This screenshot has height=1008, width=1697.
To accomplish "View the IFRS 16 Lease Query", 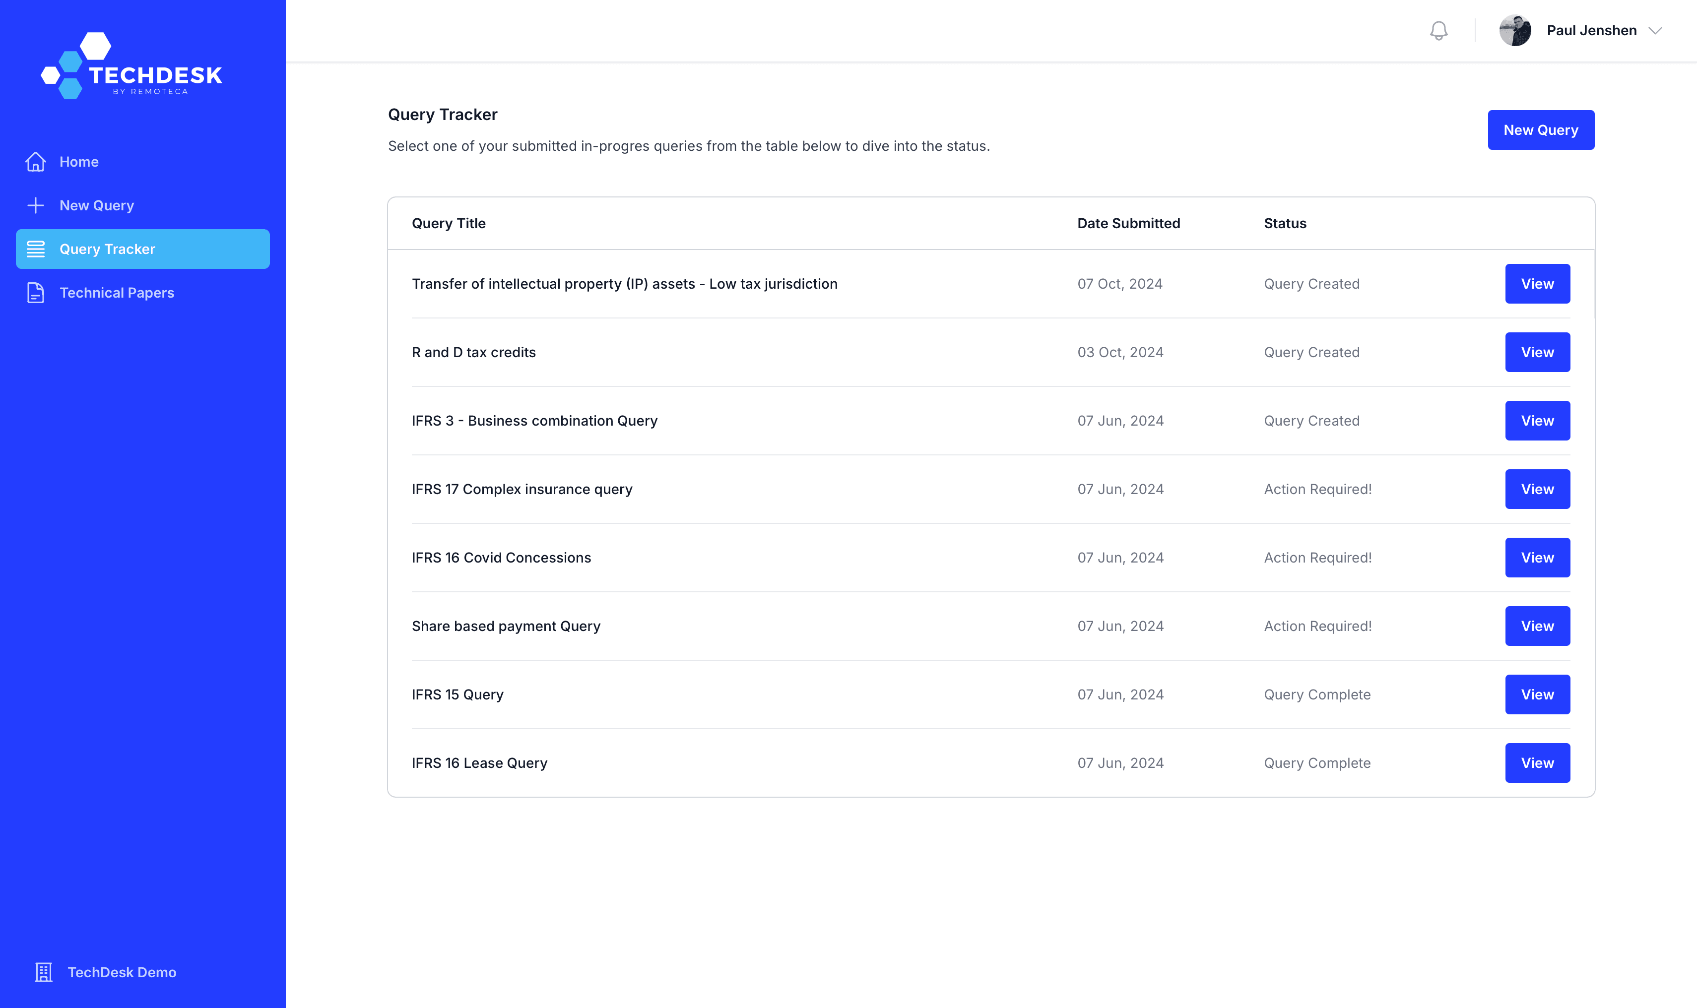I will point(1537,763).
